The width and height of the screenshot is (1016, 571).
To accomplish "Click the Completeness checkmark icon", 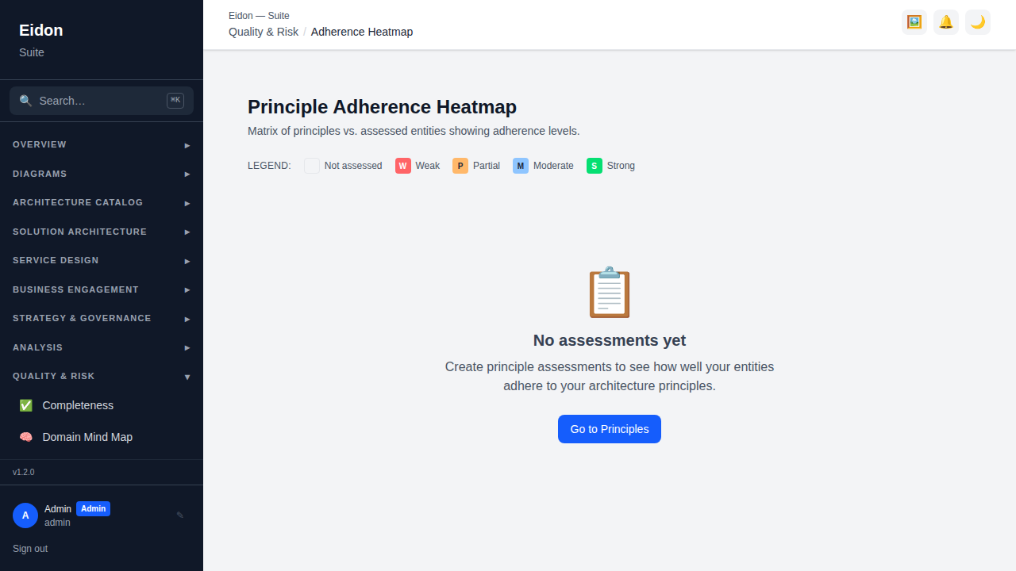I will click(26, 405).
